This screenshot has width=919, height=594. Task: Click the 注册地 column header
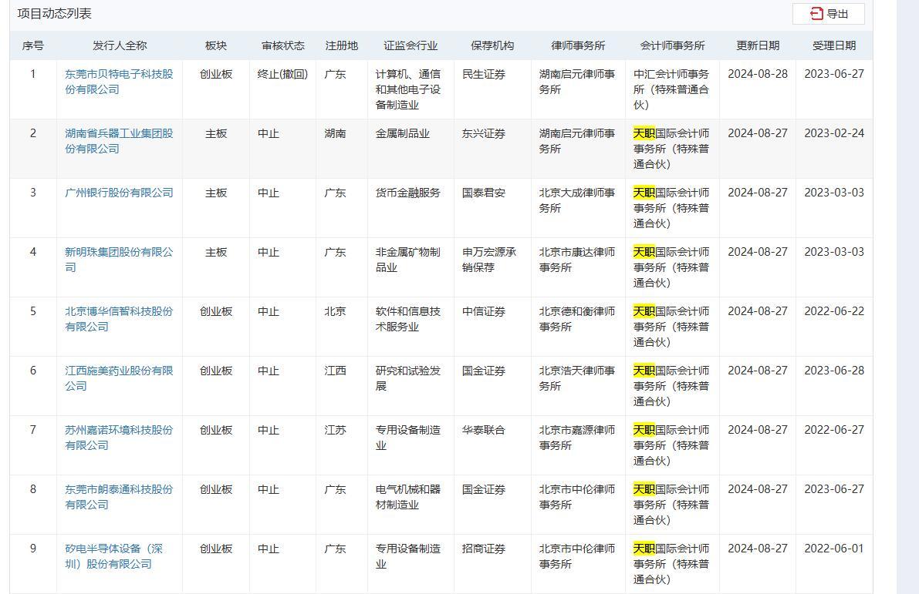tap(342, 45)
